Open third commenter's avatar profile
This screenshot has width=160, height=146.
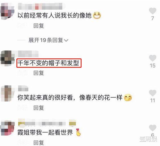pyautogui.click(x=7, y=93)
